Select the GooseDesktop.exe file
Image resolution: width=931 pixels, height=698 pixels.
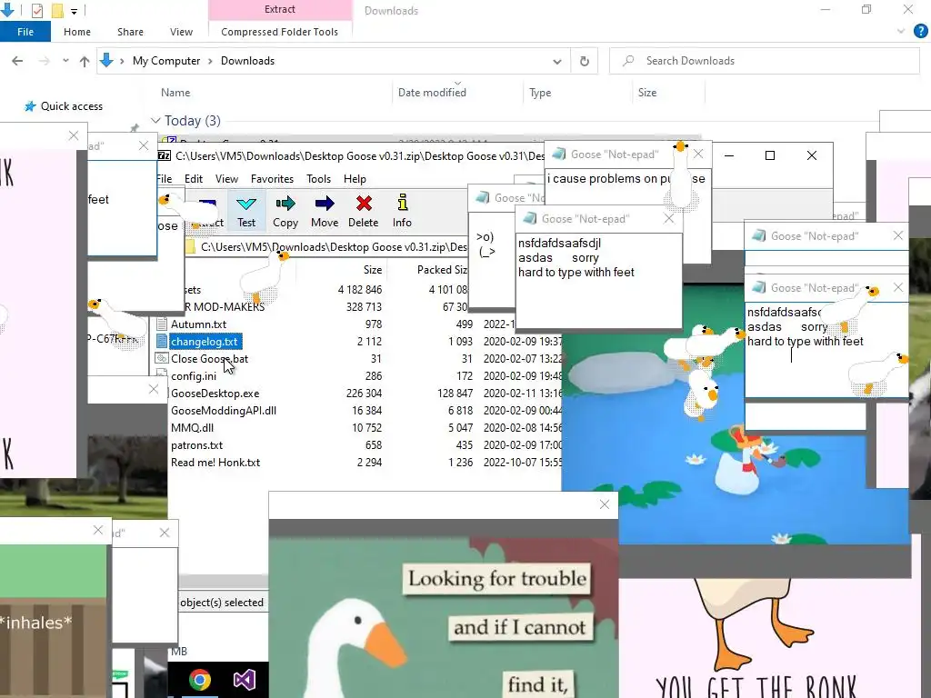click(x=215, y=393)
